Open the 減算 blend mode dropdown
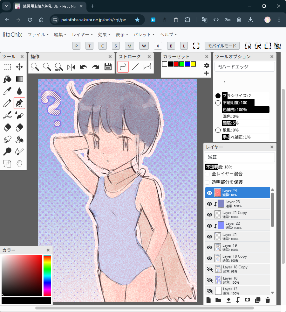 (240, 157)
